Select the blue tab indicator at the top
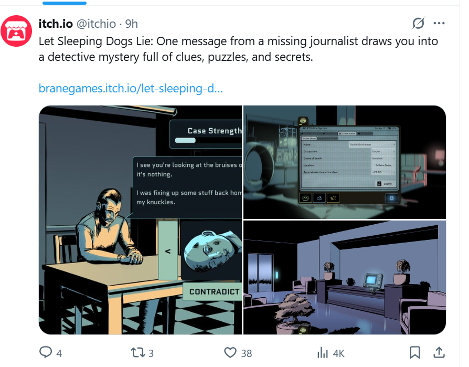The height and width of the screenshot is (367, 469). [x=65, y=3]
